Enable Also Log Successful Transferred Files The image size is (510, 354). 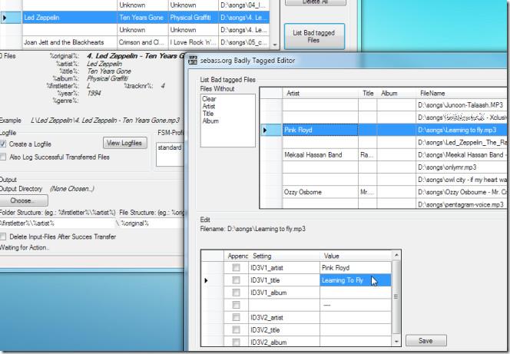click(x=5, y=157)
